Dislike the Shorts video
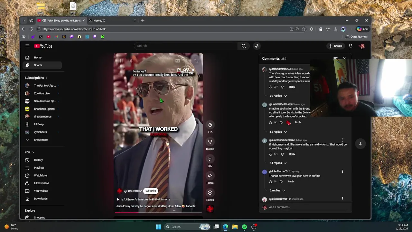 (210, 142)
